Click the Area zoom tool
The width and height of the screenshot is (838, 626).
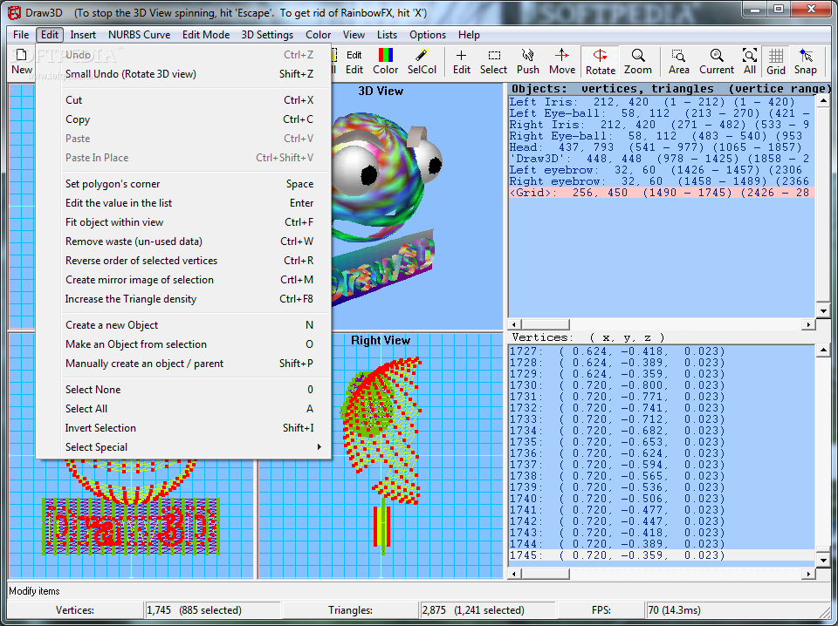click(679, 62)
